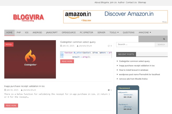Click Shop now link in Amazon banner
The height and width of the screenshot is (114, 172).
coord(86,20)
